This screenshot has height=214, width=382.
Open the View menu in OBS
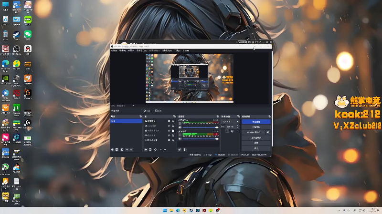pyautogui.click(x=131, y=50)
